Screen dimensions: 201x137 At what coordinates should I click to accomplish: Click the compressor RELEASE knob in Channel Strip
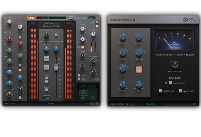point(83,40)
